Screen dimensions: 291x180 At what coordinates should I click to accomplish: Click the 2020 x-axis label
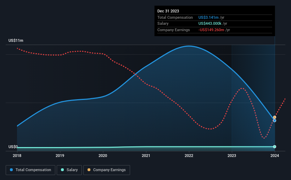(103, 156)
